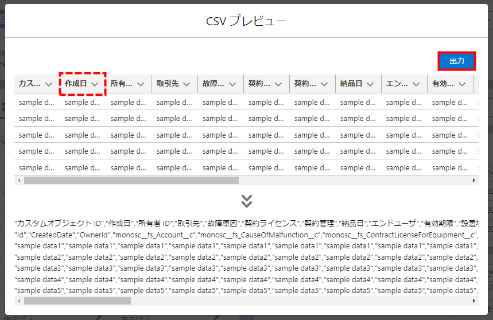
Task: Click the chevron icon on カス... column
Action: coord(49,84)
